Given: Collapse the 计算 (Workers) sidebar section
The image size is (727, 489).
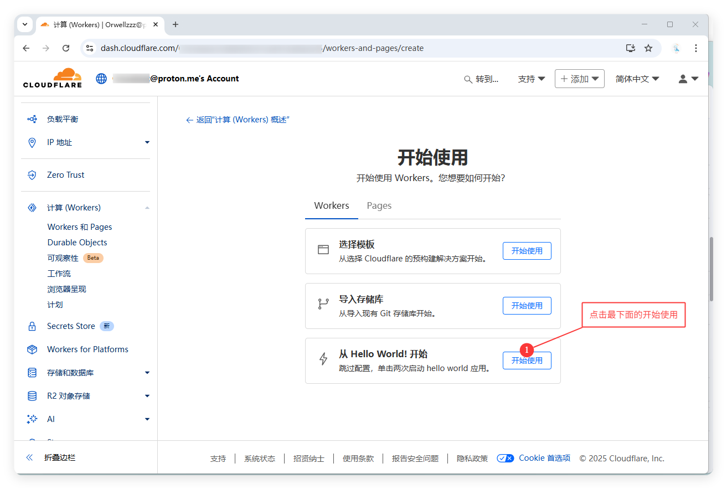Looking at the screenshot, I should pos(147,208).
